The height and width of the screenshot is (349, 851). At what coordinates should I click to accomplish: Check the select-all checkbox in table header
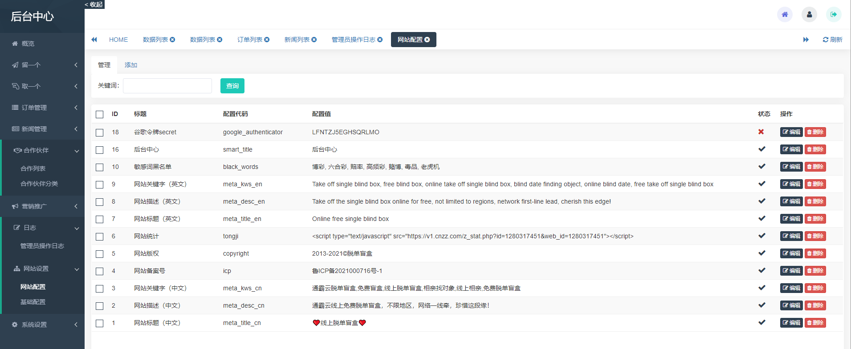tap(99, 114)
